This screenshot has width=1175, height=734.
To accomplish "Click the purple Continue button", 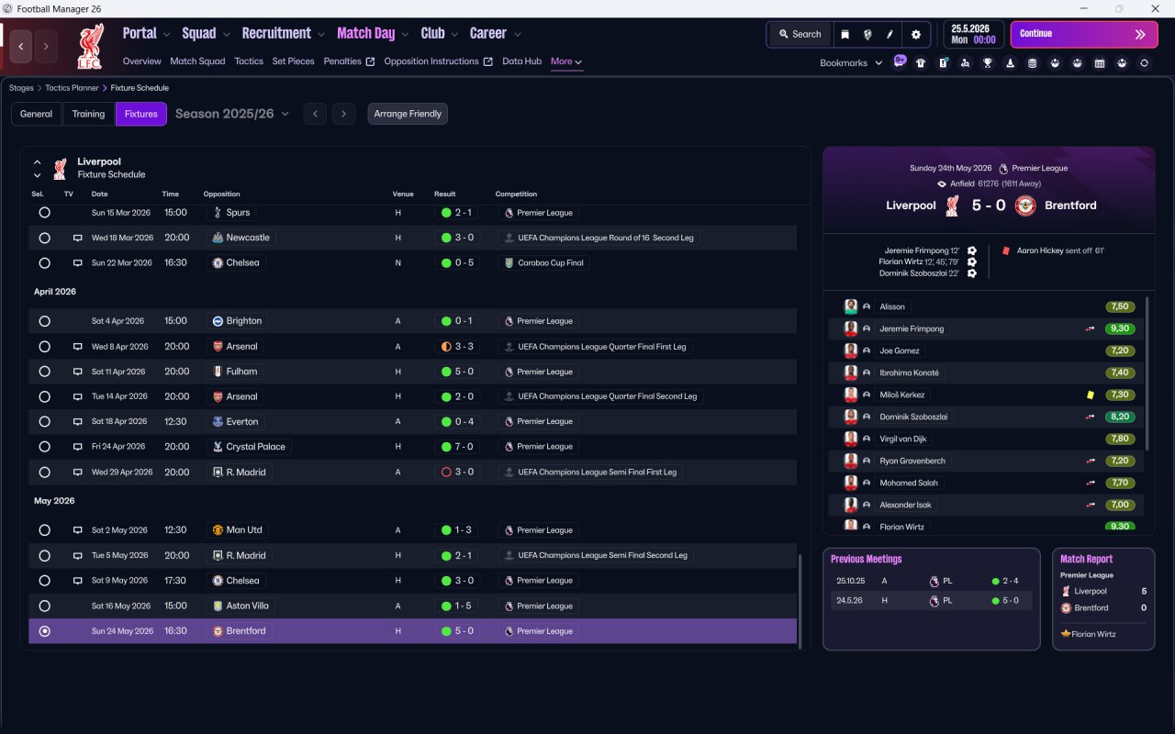I will point(1084,34).
